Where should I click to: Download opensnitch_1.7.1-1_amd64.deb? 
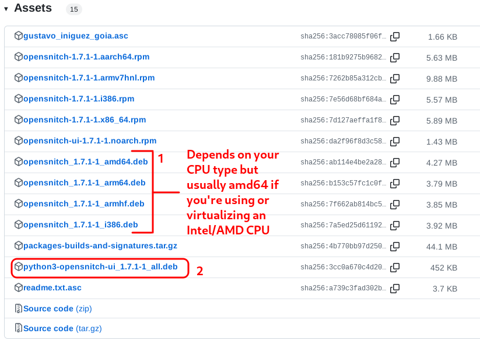(x=85, y=162)
